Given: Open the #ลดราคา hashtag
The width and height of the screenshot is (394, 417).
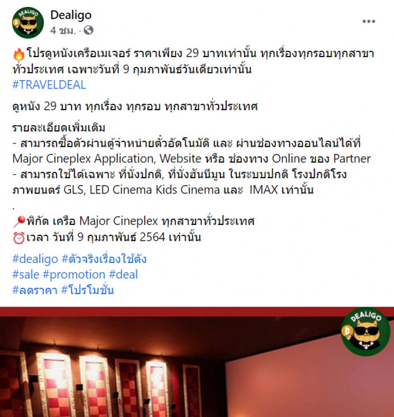Looking at the screenshot, I should click(x=35, y=290).
